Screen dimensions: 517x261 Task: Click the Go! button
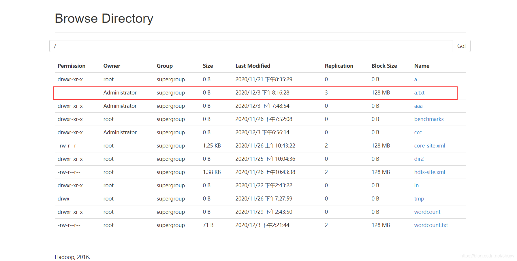[461, 46]
